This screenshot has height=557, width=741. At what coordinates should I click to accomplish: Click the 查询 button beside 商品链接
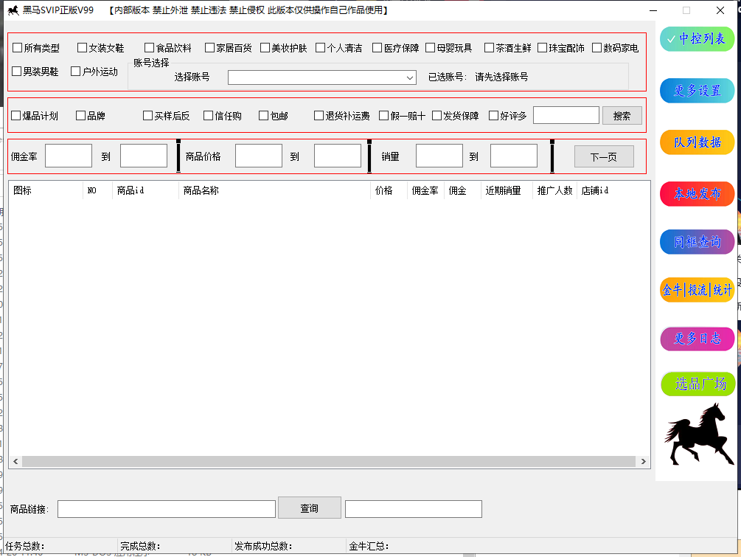[x=309, y=508]
